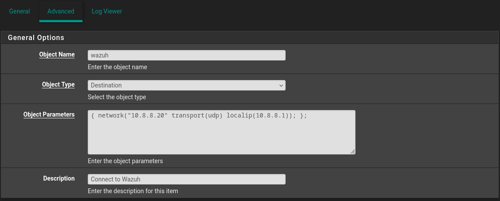
Task: Click the "Enter the object parameters" hint text
Action: pos(125,161)
